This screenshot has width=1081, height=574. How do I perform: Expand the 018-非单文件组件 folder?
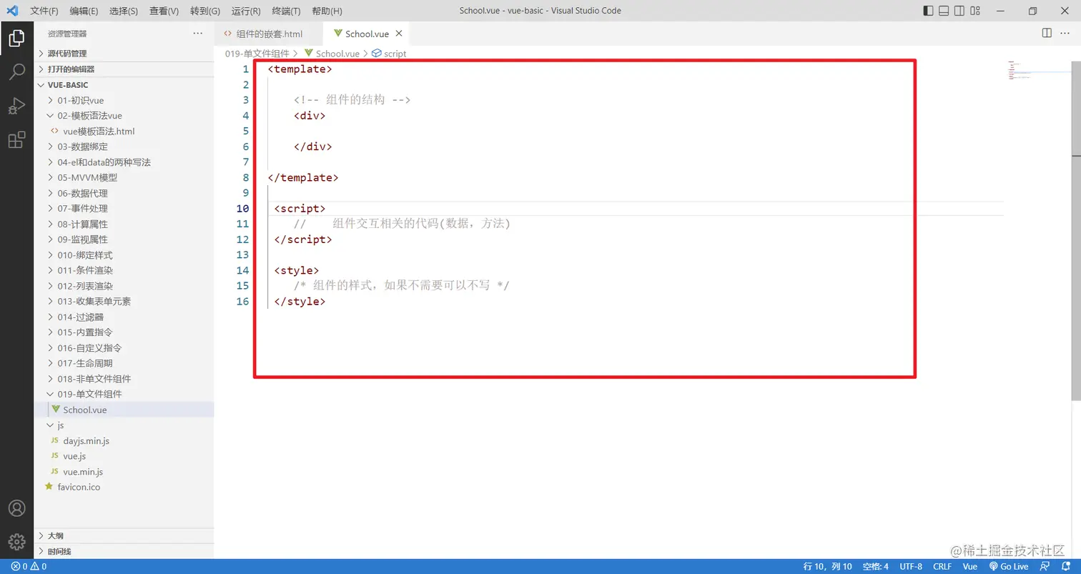tap(124, 379)
